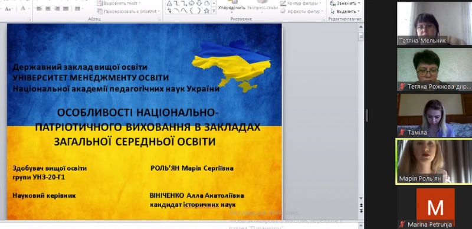
Task: Open the Контур фигуры dropdown
Action: click(301, 4)
